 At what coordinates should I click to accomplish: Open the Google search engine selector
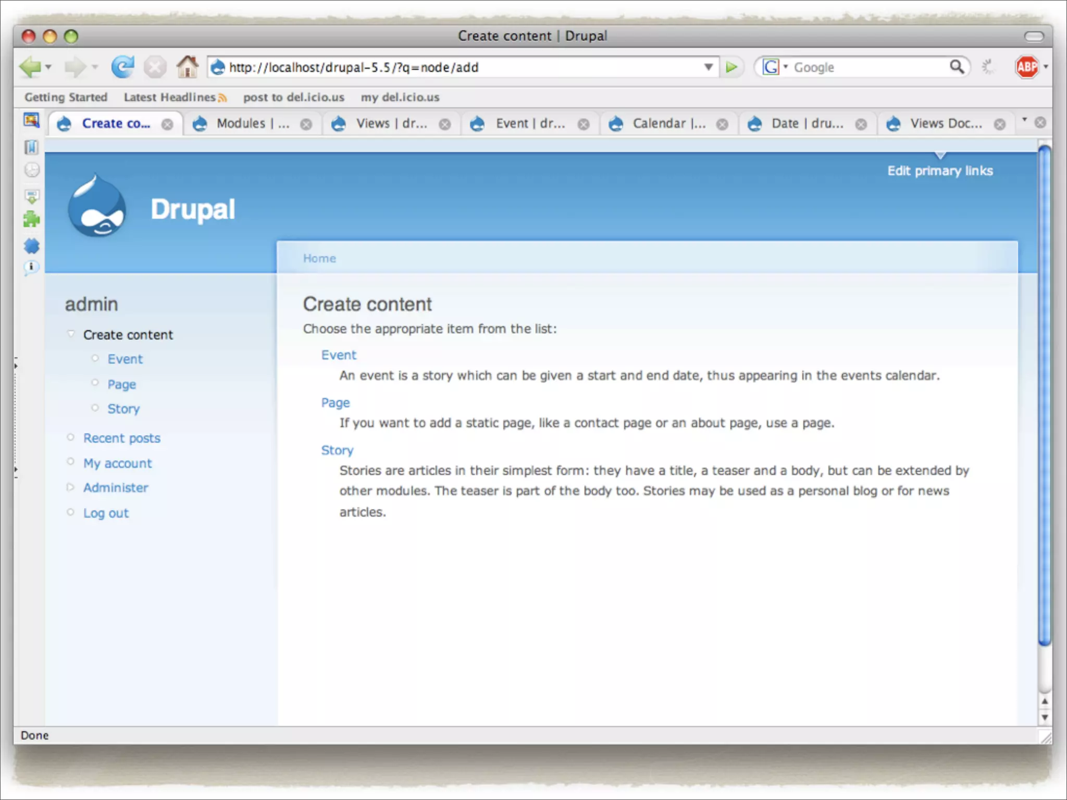[x=775, y=67]
